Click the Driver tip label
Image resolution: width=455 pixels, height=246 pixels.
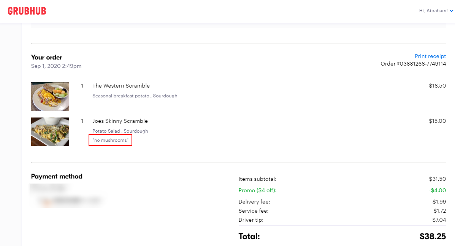click(251, 220)
